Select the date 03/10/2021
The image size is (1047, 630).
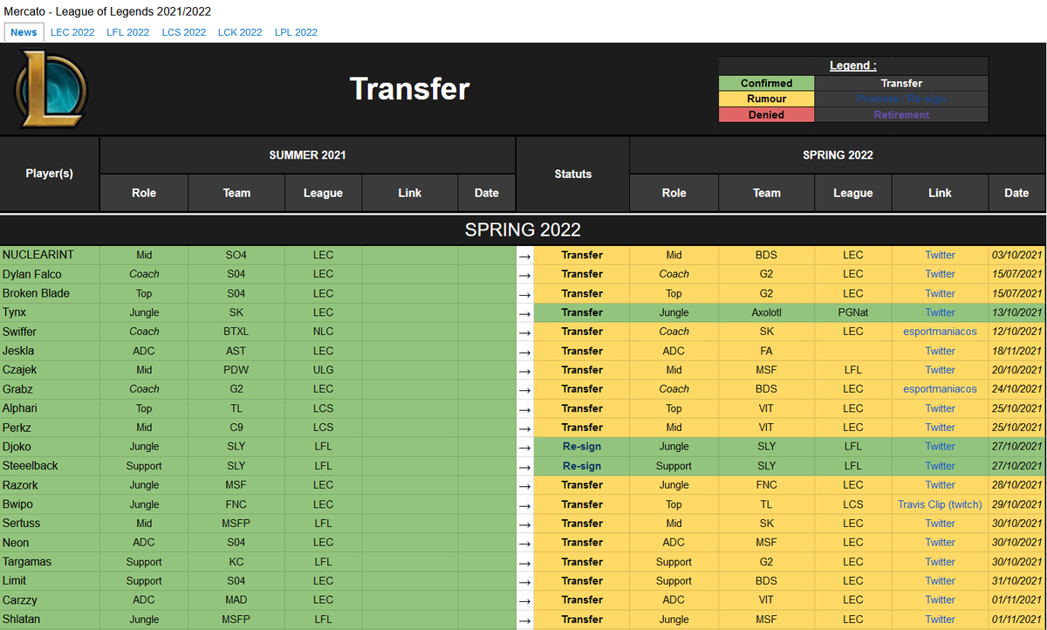(1016, 255)
